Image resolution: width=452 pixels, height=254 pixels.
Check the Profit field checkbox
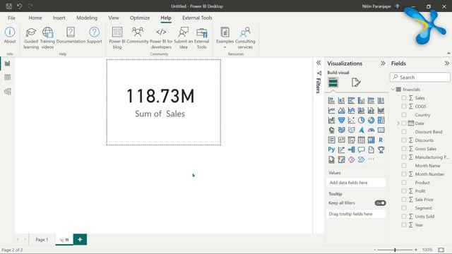[x=404, y=191]
